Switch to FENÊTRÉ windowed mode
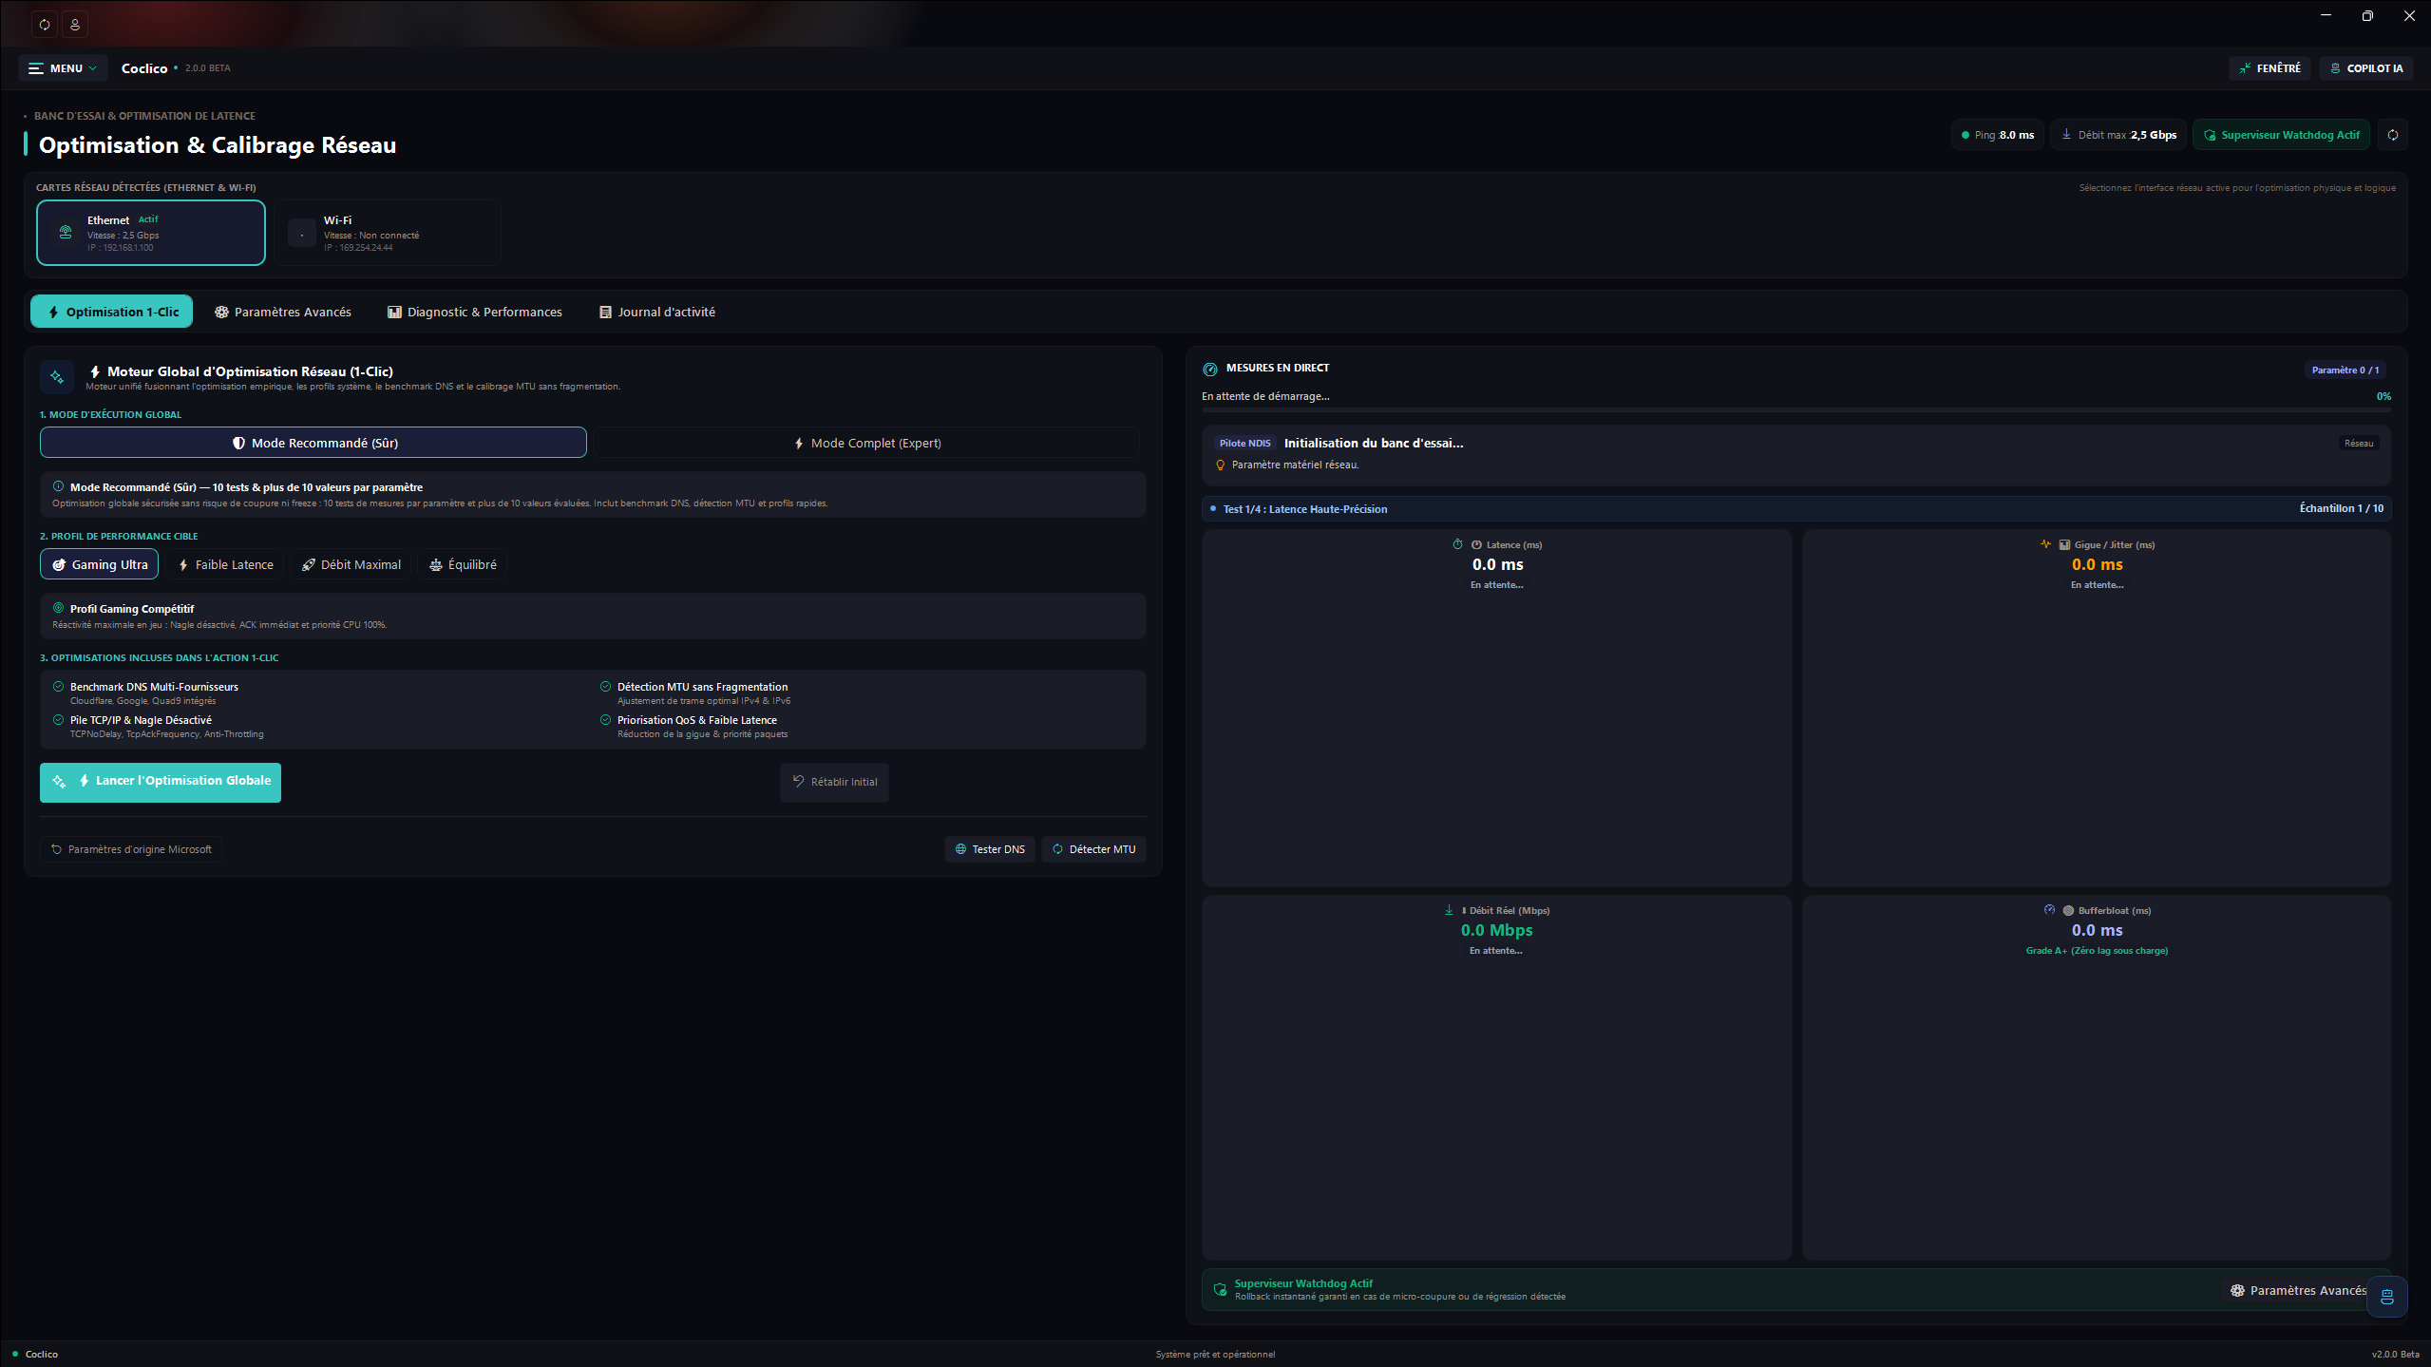The width and height of the screenshot is (2431, 1367). [x=2270, y=68]
